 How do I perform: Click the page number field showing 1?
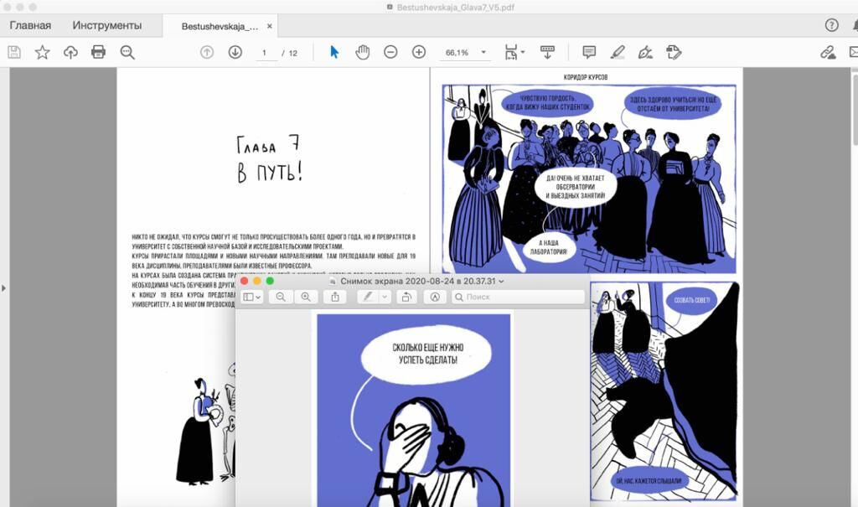[x=266, y=53]
